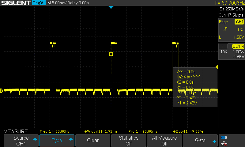Expand the Gate submenu
This screenshot has width=245, height=147.
[x=200, y=141]
